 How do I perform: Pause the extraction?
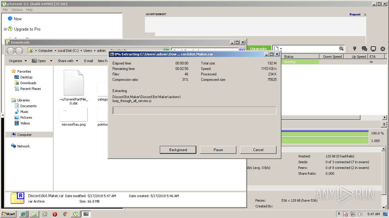click(x=218, y=150)
